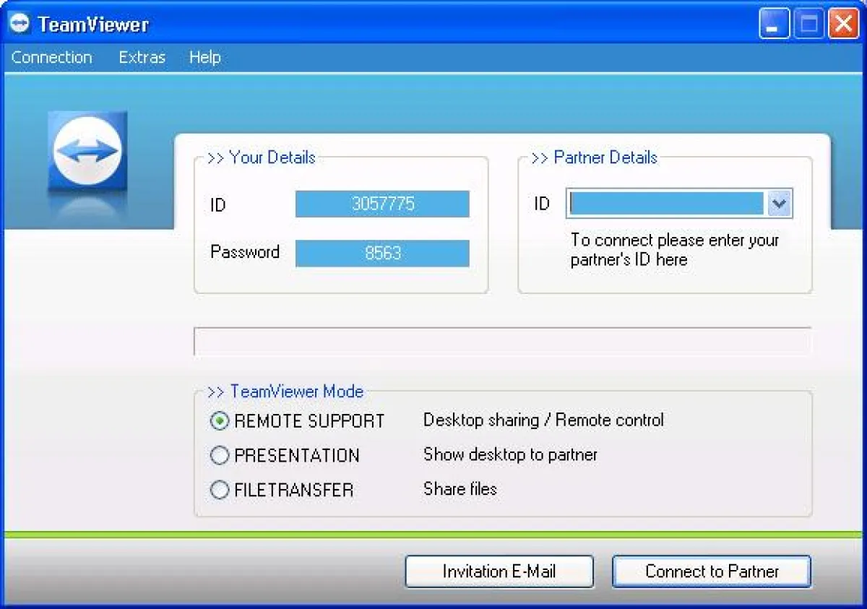Image resolution: width=867 pixels, height=609 pixels.
Task: Click the Desktop sharing / Remote control text
Action: click(543, 420)
